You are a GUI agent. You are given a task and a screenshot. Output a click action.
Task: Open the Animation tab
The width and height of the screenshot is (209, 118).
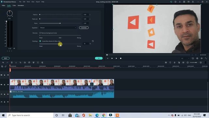(21, 6)
